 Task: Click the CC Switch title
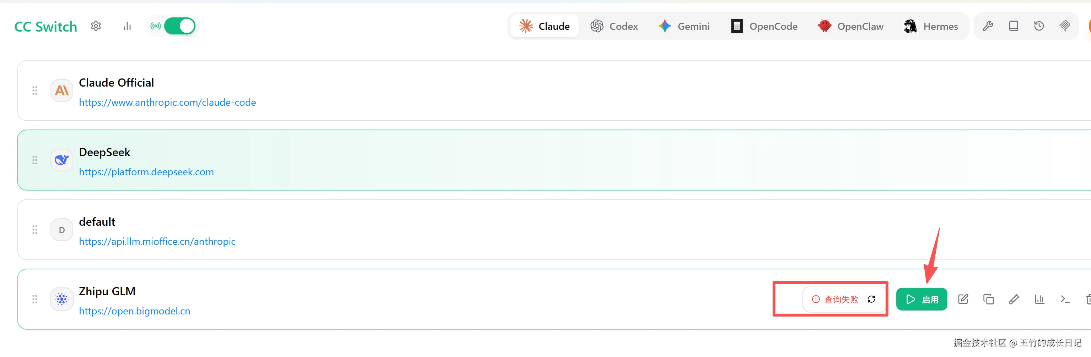pyautogui.click(x=46, y=27)
